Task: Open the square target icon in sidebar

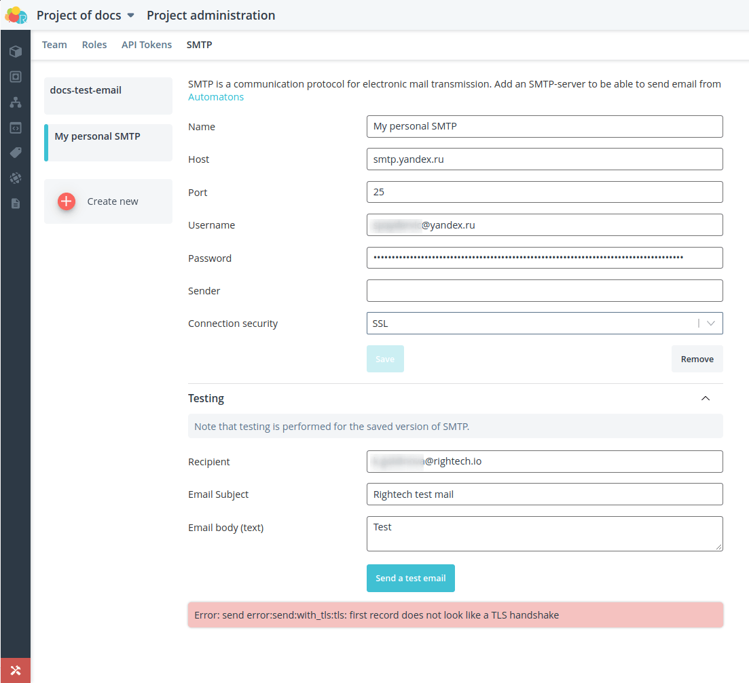Action: [x=16, y=77]
